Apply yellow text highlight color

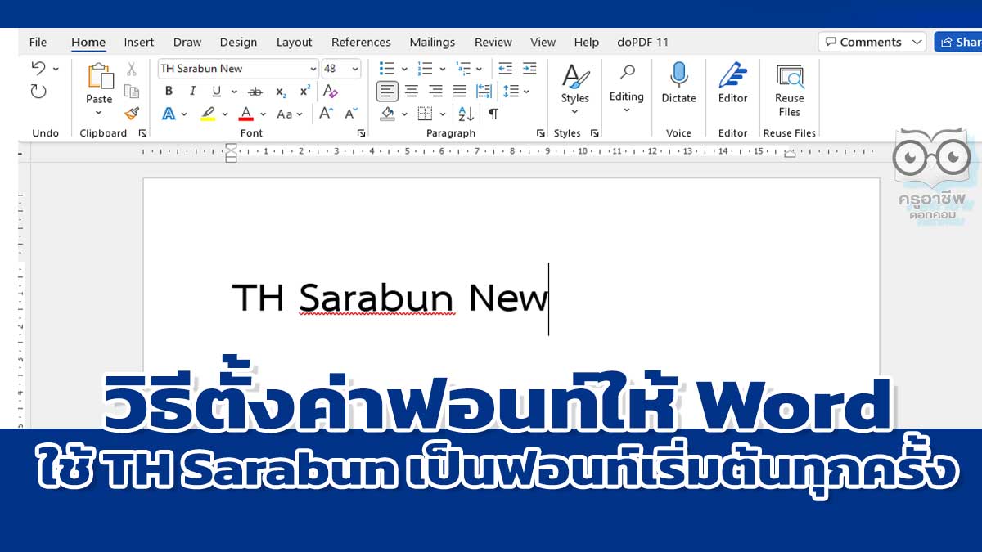coord(208,114)
